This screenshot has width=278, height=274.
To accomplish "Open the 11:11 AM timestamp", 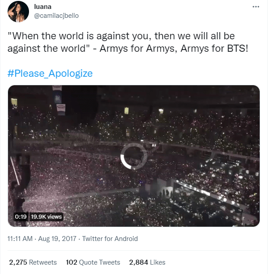I will tap(21, 239).
